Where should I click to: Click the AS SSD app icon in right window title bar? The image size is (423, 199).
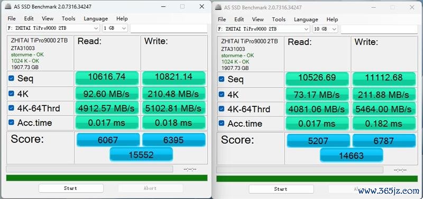pyautogui.click(x=218, y=7)
